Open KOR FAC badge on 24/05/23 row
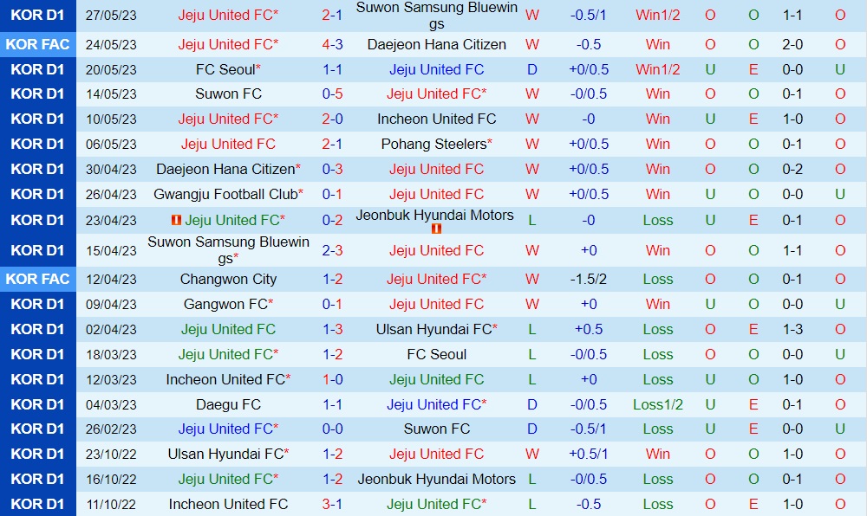Image resolution: width=867 pixels, height=516 pixels. (38, 44)
